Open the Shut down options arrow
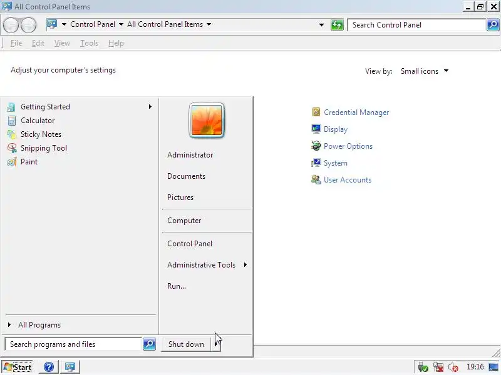The image size is (501, 375). pos(216,344)
